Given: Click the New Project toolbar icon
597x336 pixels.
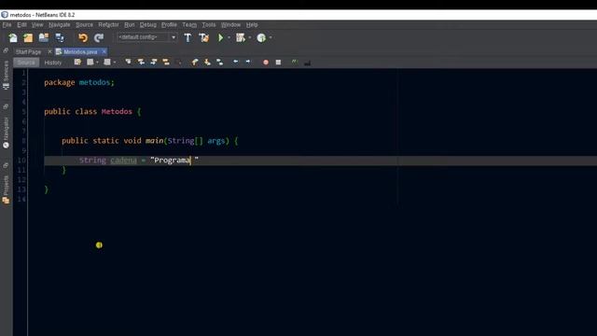Looking at the screenshot, I should tap(28, 37).
